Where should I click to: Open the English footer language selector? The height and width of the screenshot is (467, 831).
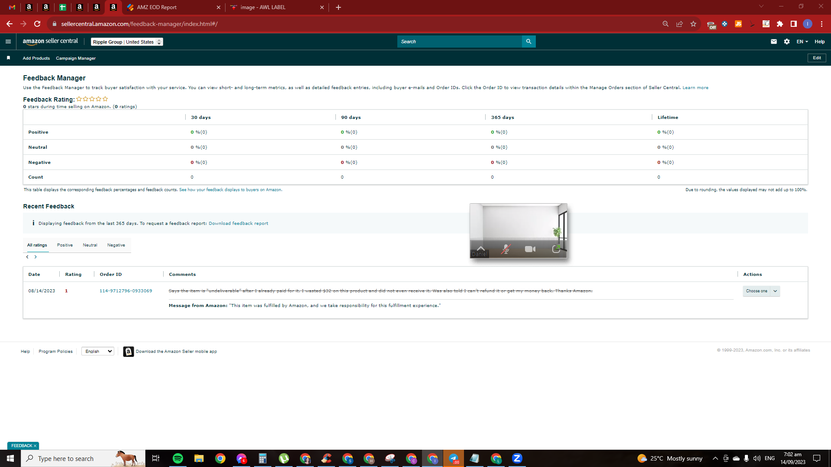tap(98, 352)
